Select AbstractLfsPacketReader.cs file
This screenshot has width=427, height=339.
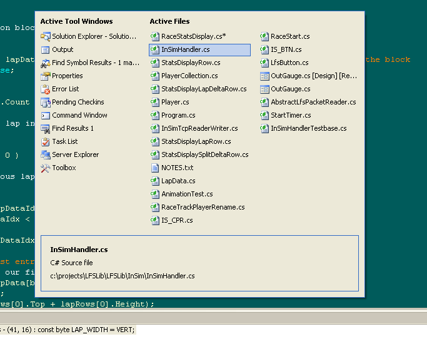point(313,102)
